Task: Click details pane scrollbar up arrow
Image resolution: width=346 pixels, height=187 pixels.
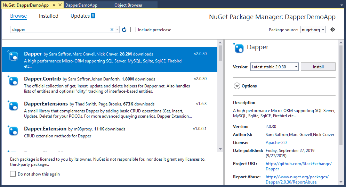Action: [x=341, y=42]
